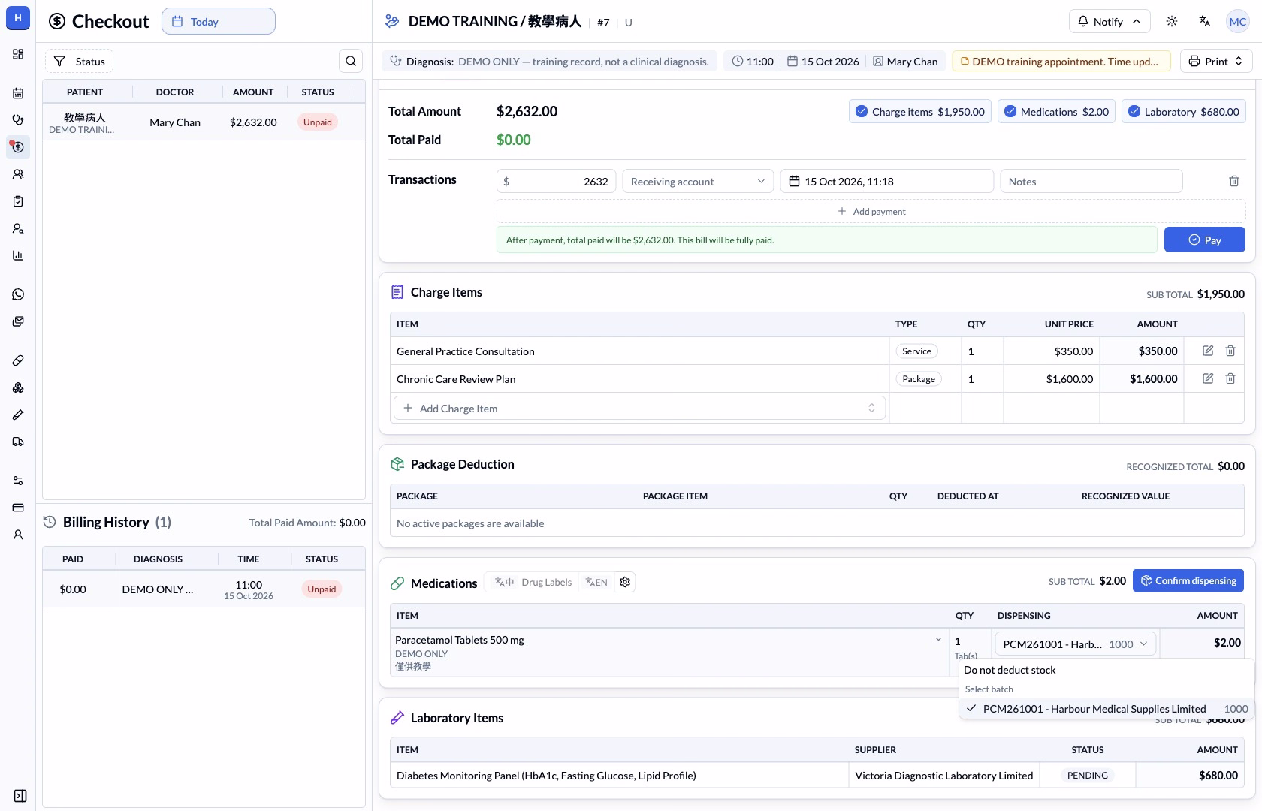The height and width of the screenshot is (811, 1262).
Task: Open the Status filter button
Action: coord(79,61)
